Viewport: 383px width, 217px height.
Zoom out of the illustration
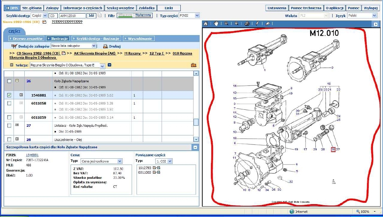pyautogui.click(x=236, y=24)
